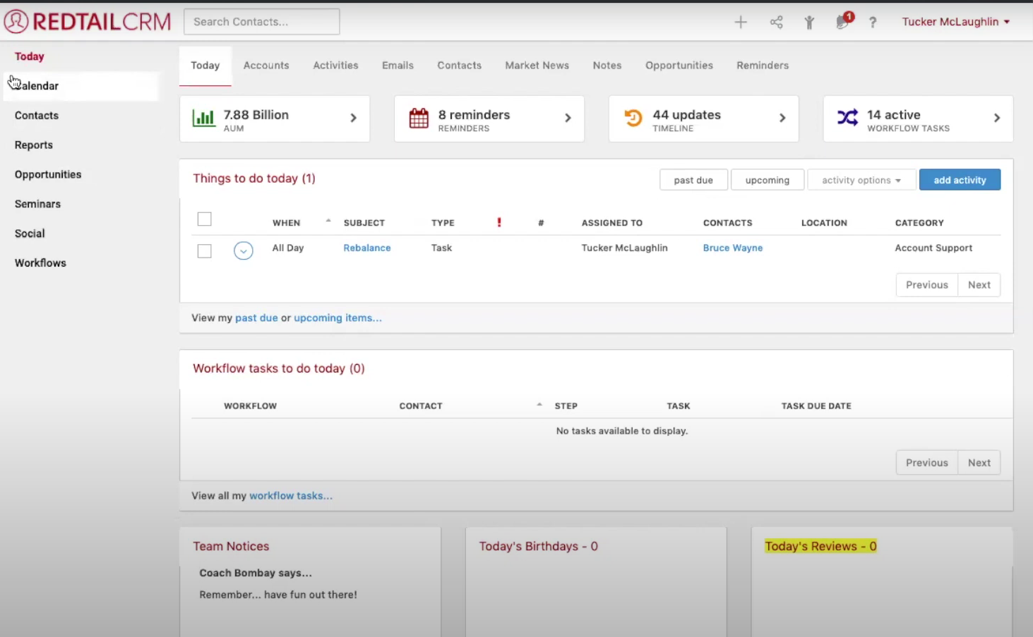Open the activity options dropdown
This screenshot has width=1033, height=637.
point(861,179)
